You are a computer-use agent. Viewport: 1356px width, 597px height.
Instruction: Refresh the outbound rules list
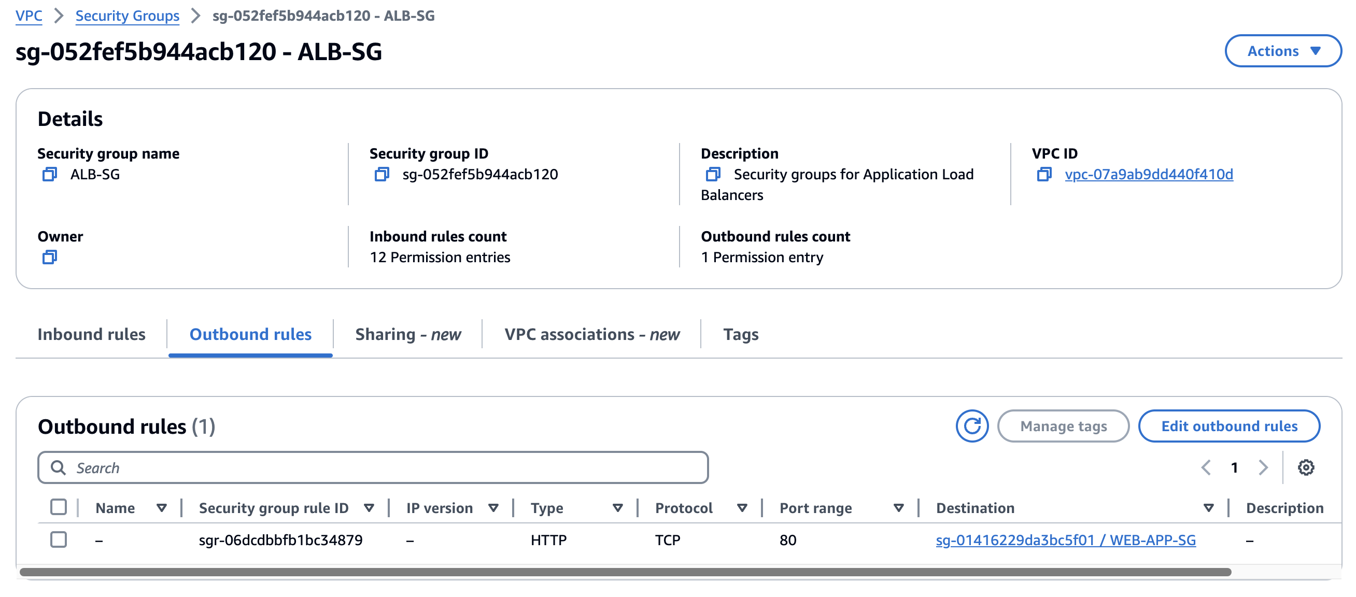pos(972,426)
